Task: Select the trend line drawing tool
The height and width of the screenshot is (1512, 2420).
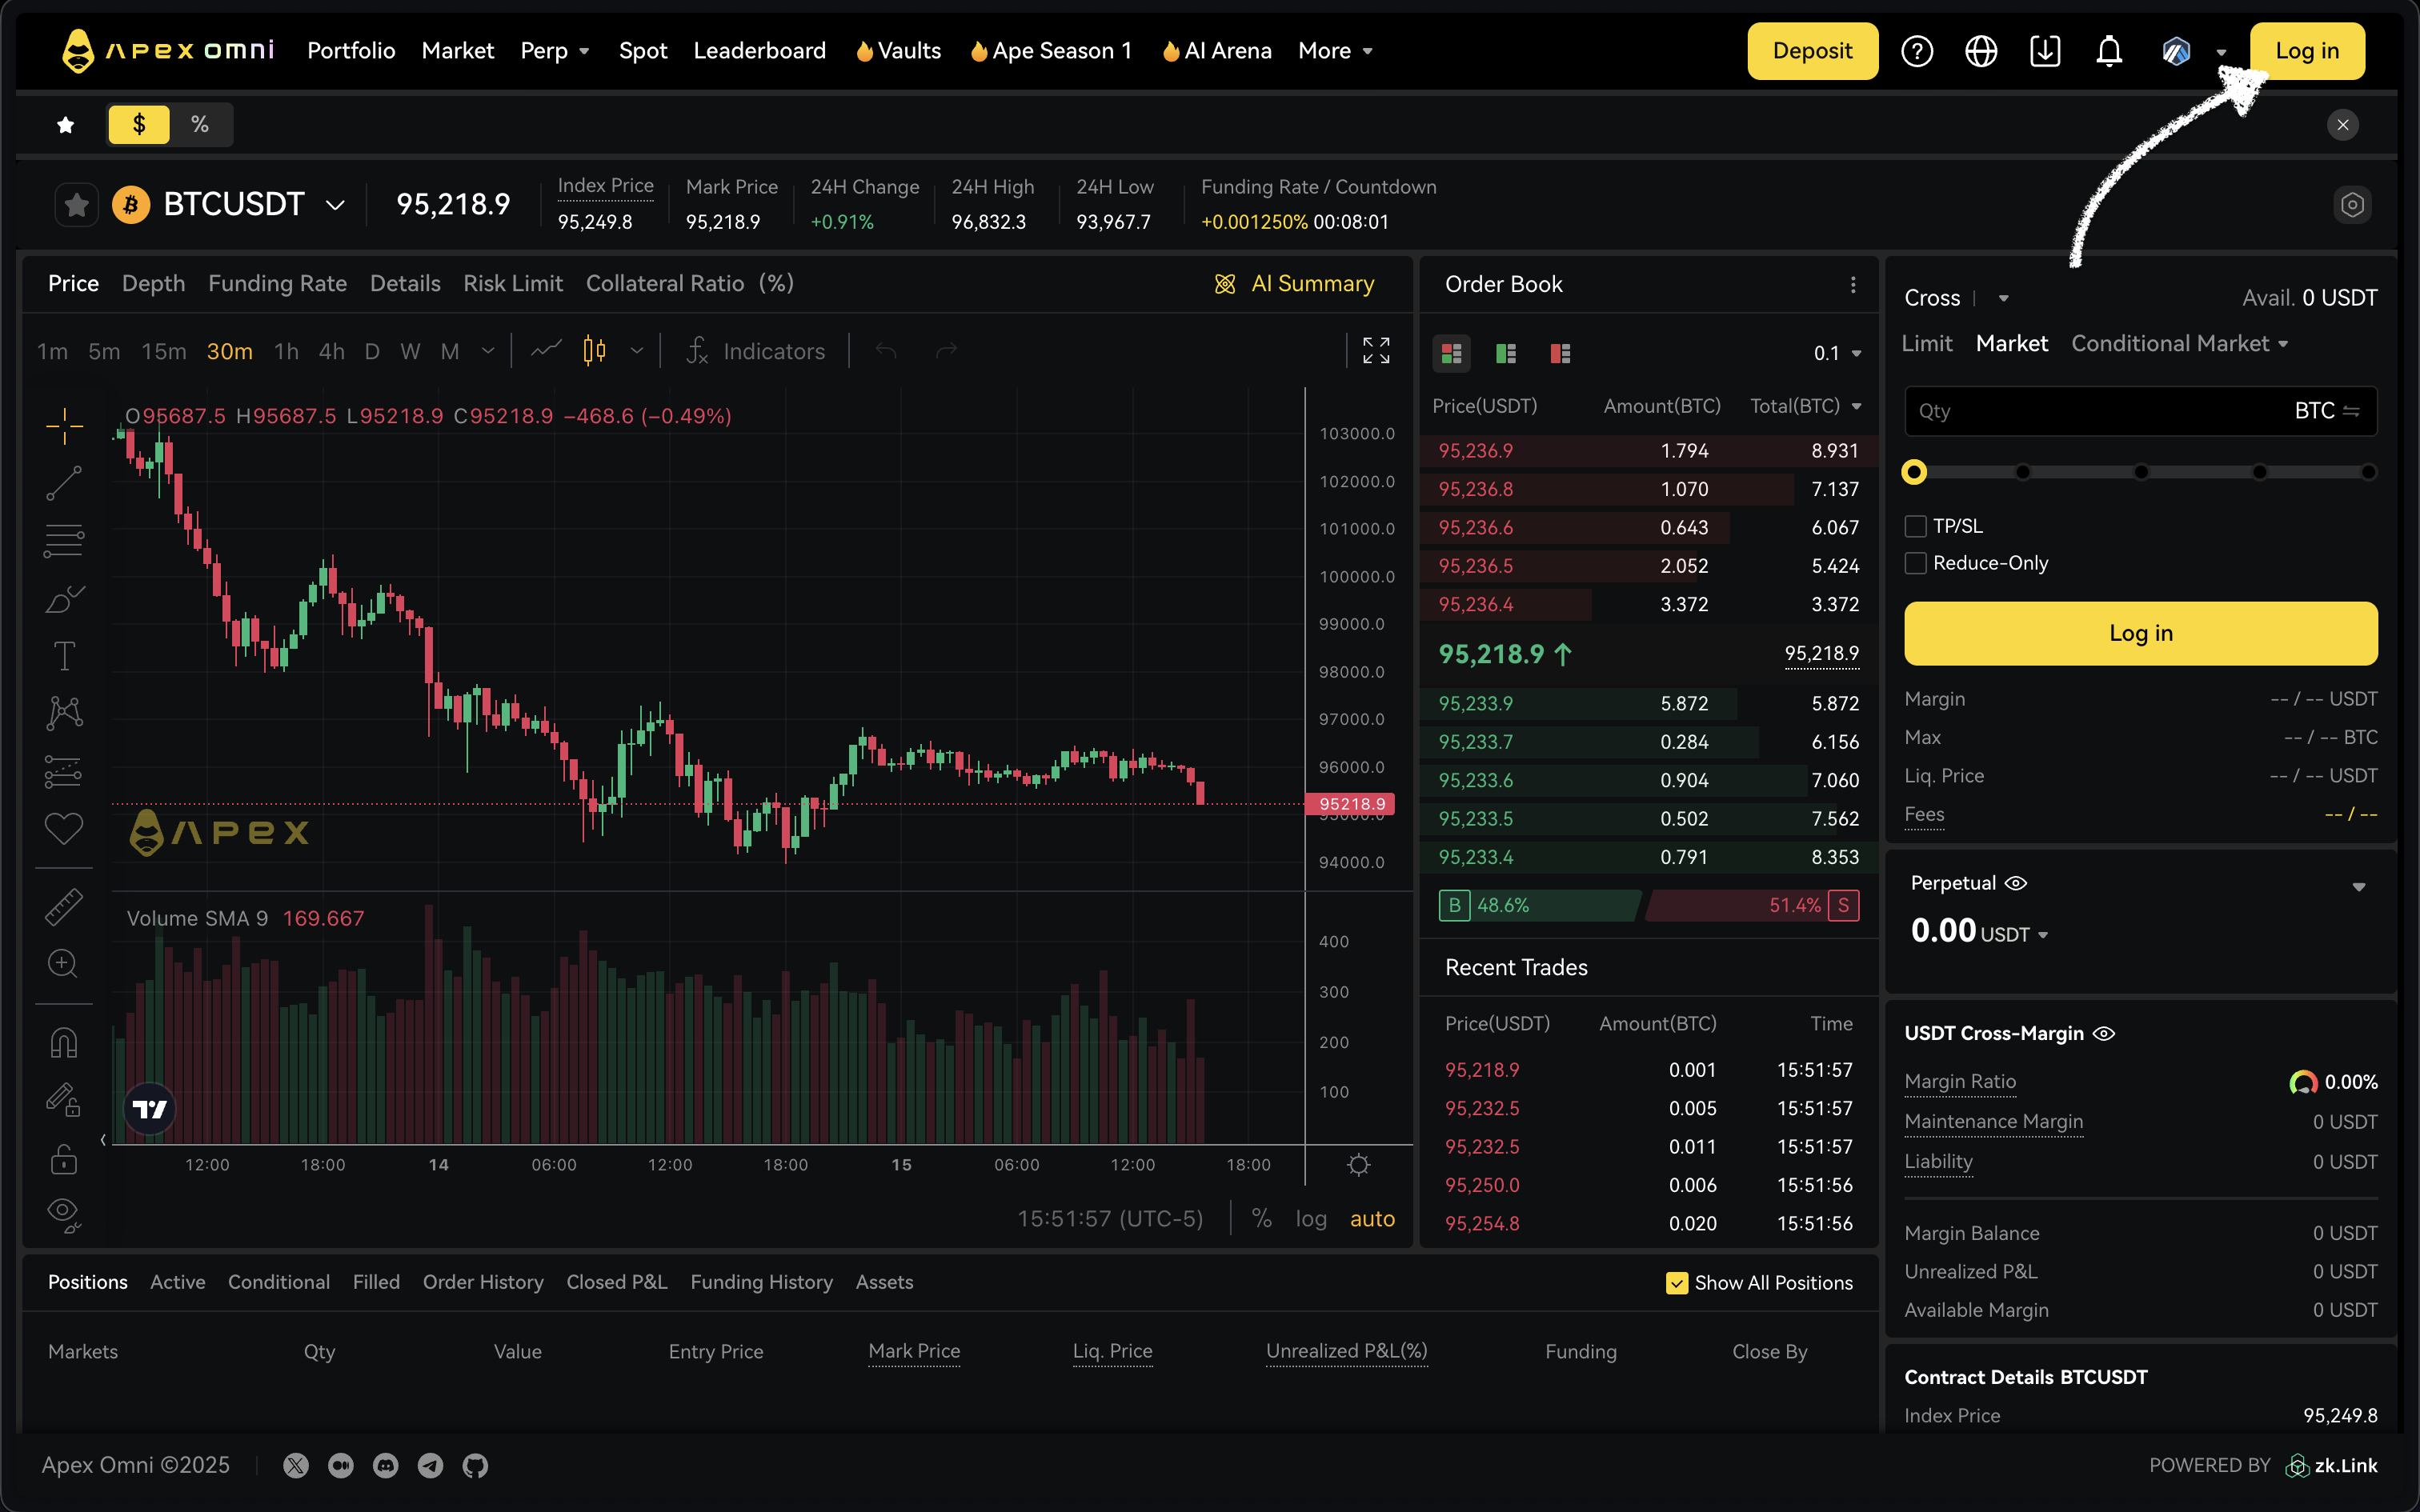Action: (63, 483)
